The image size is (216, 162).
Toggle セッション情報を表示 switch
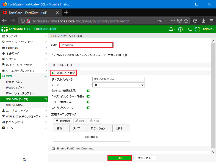coord(88,91)
